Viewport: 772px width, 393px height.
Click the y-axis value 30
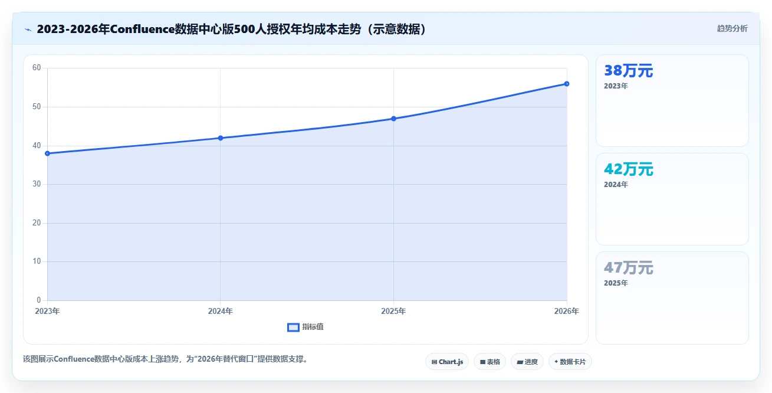pyautogui.click(x=37, y=184)
